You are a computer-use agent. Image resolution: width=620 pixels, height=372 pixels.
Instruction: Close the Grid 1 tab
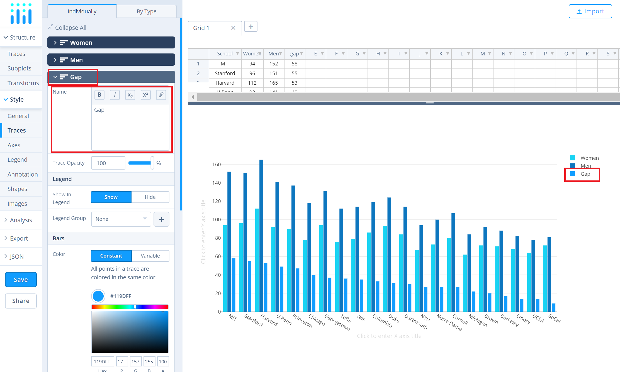[x=233, y=28]
